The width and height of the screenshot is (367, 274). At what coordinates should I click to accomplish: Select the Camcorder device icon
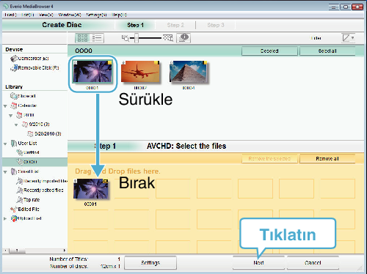tap(14, 59)
